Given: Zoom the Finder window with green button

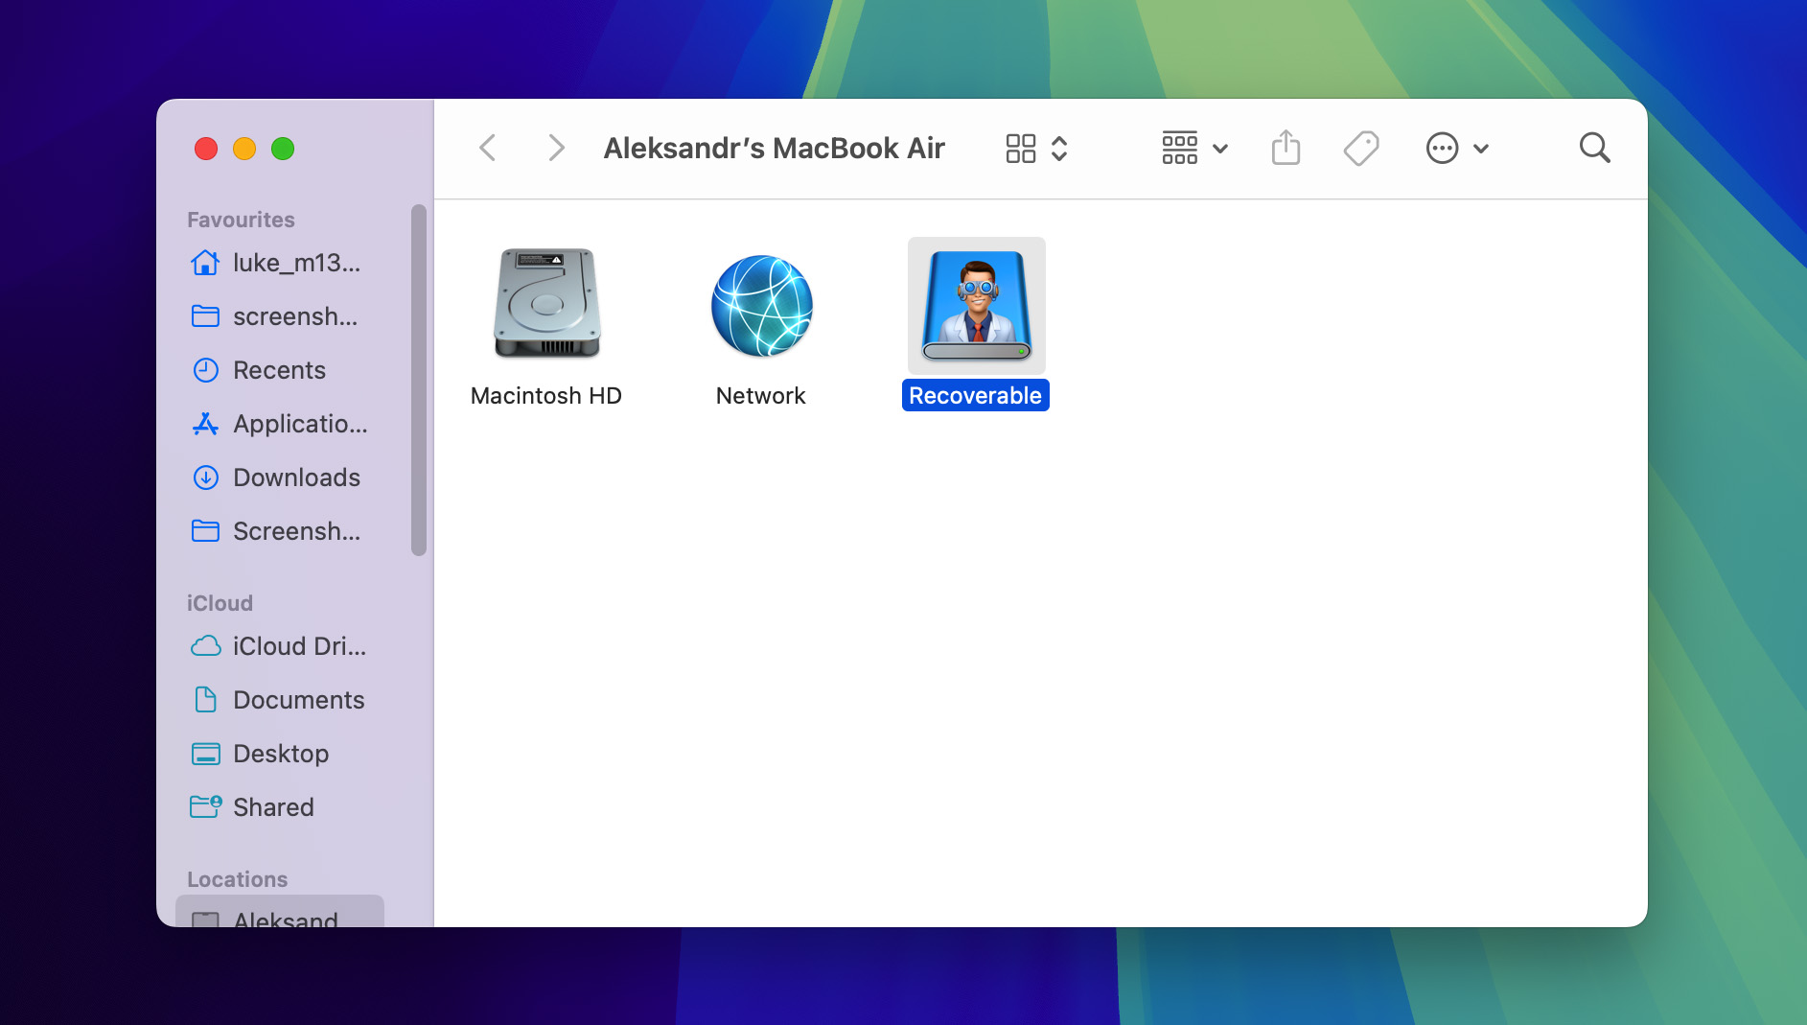Looking at the screenshot, I should click(283, 149).
